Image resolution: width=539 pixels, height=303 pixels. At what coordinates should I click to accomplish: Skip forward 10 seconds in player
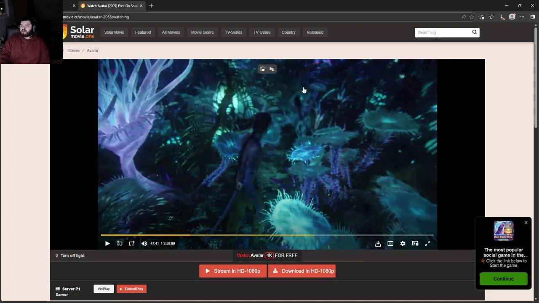132,243
